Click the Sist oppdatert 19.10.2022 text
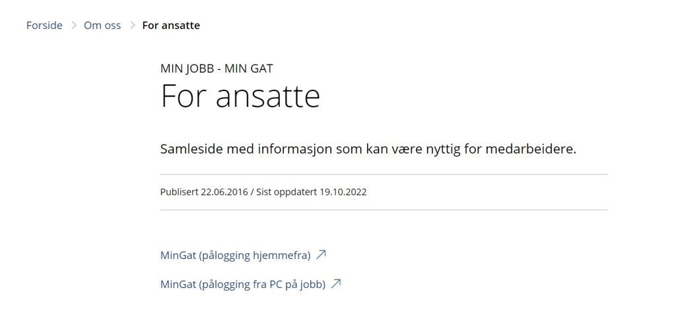The image size is (676, 321). 310,192
